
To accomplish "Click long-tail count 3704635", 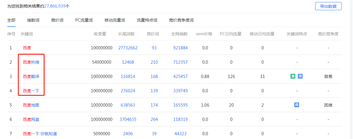I will tap(128, 119).
